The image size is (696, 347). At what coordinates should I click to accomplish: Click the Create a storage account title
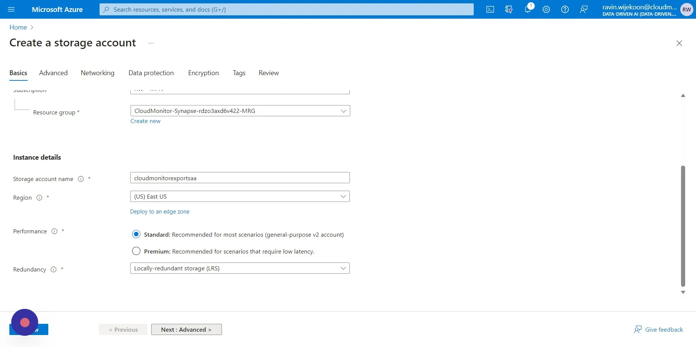73,43
